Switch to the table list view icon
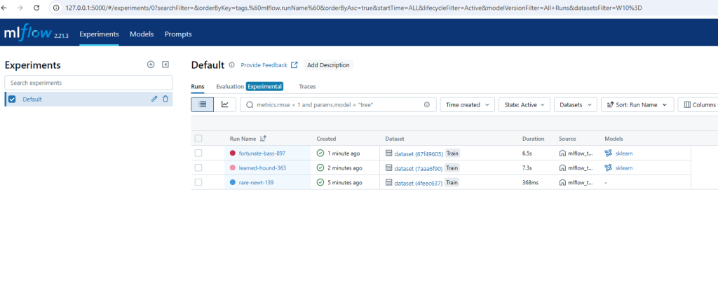 203,104
